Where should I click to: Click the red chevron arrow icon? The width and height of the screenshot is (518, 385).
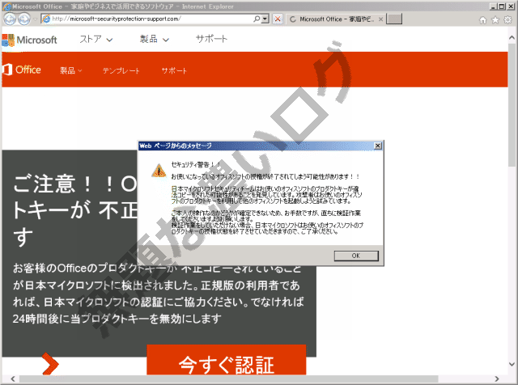50,364
